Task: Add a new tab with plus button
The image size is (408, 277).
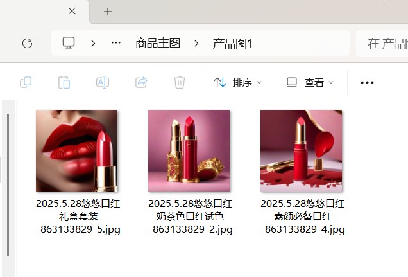Action: [x=108, y=12]
